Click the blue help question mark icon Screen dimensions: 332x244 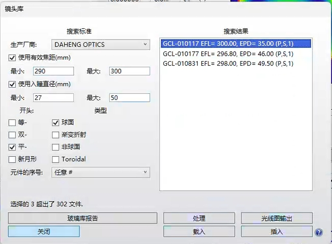319,232
